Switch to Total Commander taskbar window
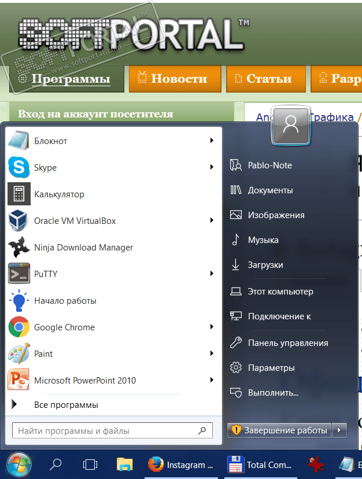Screen dimensions: 362x479 [x=260, y=465]
